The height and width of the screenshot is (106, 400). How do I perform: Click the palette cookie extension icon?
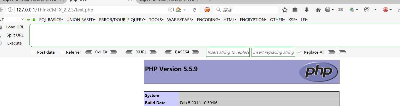[x=367, y=10]
